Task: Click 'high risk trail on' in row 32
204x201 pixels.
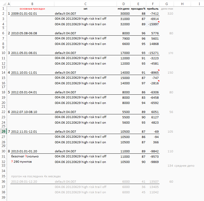Action: click(94, 162)
